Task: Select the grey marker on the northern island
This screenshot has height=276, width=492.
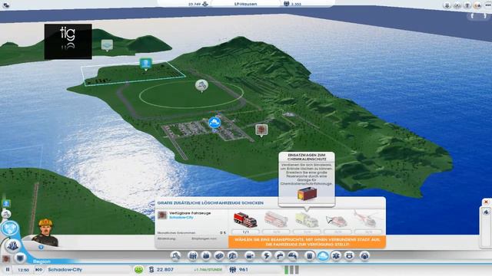Action: click(107, 45)
